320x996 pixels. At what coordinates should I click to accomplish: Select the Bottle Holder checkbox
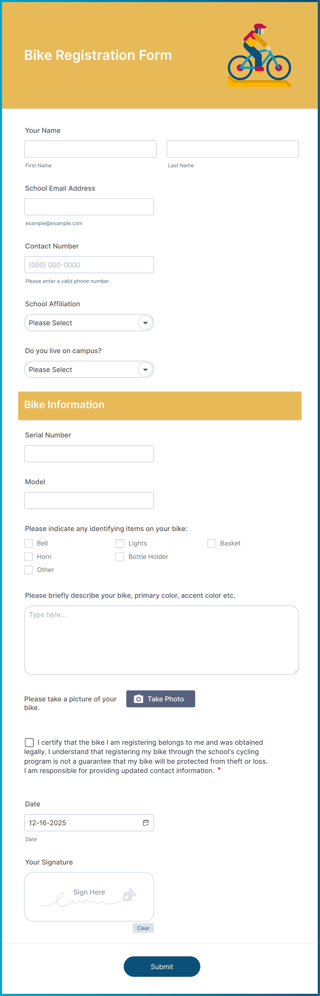(x=120, y=557)
